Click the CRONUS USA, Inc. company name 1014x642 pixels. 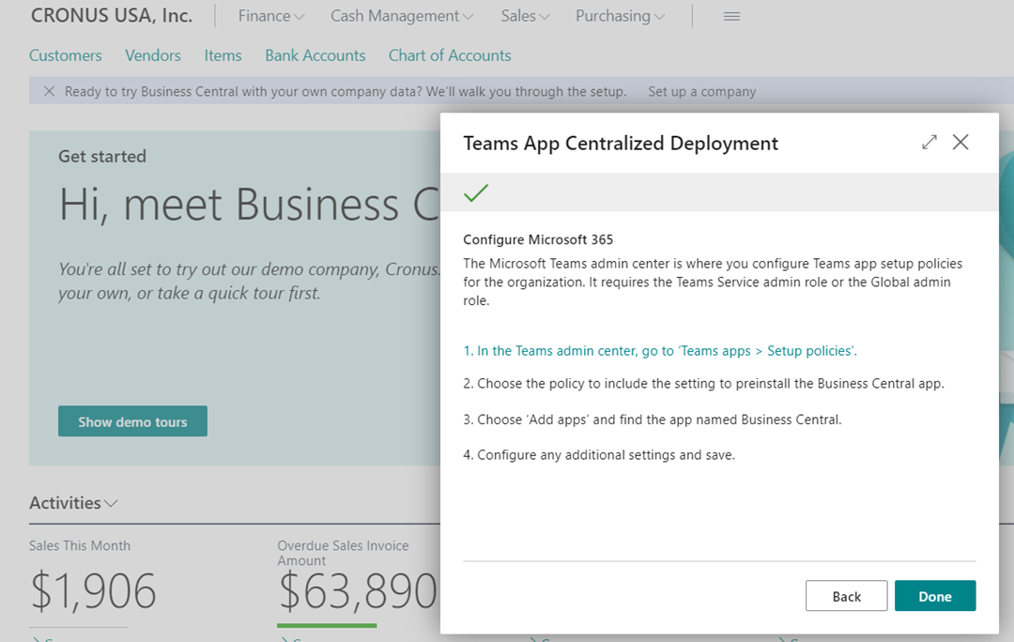112,16
